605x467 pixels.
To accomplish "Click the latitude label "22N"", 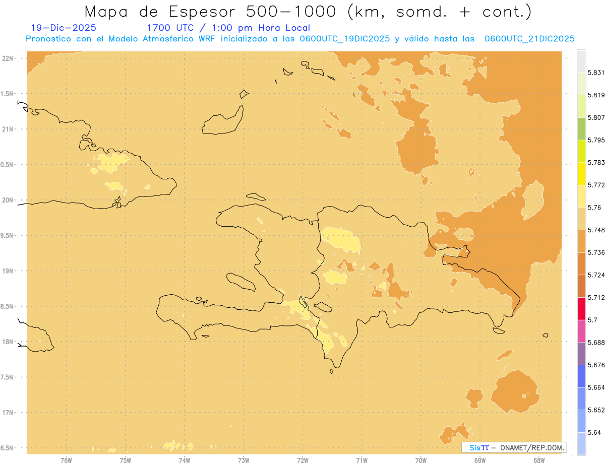I will (7, 58).
